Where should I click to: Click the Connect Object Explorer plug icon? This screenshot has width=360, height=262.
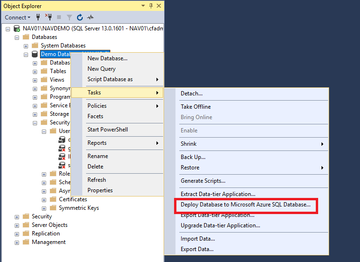39,18
